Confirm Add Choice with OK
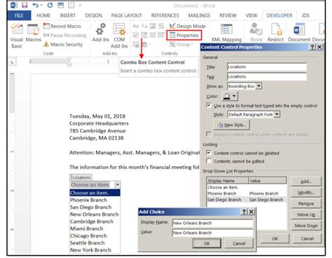Screen dimensions: 332x258 207,243
